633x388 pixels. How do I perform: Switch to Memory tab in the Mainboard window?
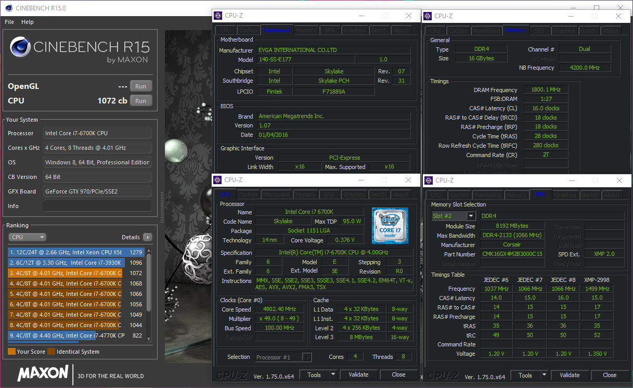tap(306, 31)
